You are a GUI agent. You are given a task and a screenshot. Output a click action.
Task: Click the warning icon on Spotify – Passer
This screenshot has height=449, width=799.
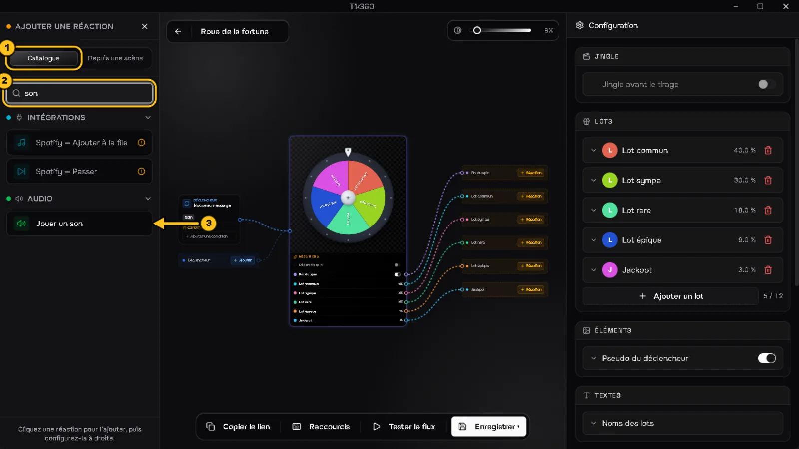point(141,172)
